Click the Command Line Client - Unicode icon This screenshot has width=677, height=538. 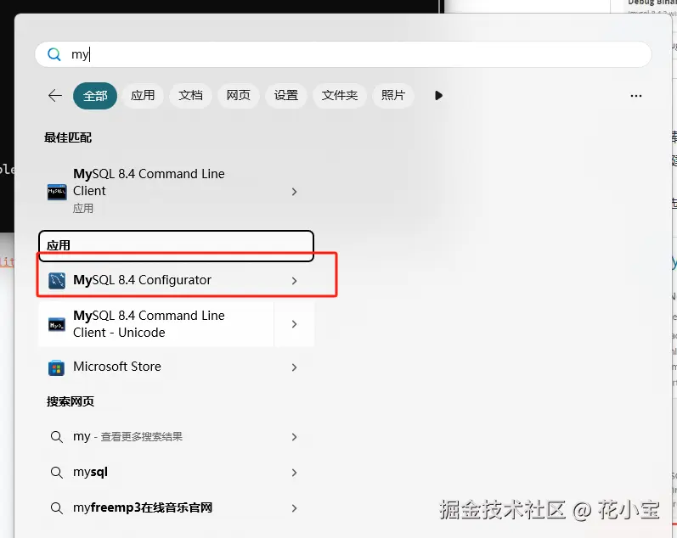(57, 324)
